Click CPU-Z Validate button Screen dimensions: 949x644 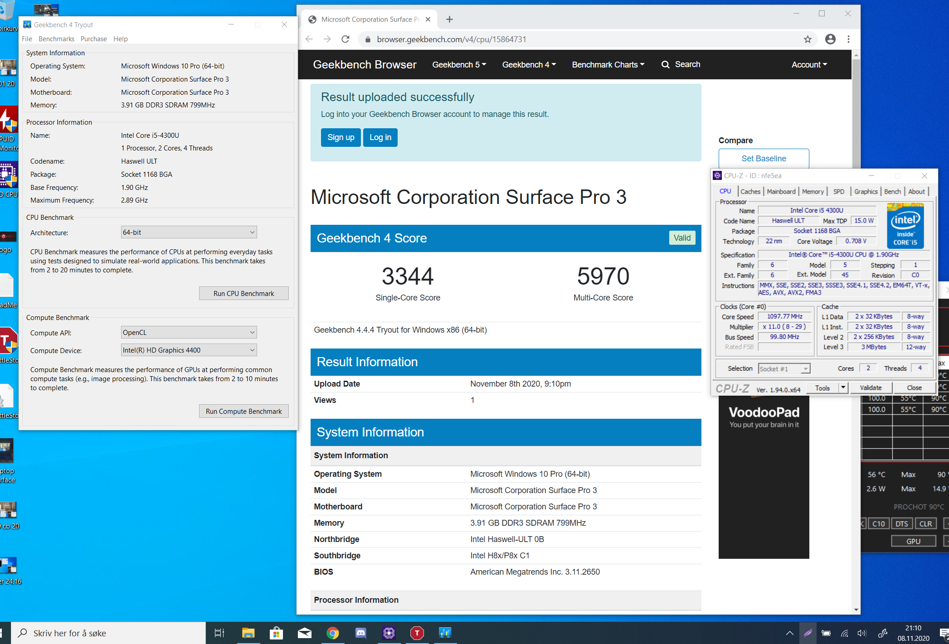pyautogui.click(x=871, y=387)
